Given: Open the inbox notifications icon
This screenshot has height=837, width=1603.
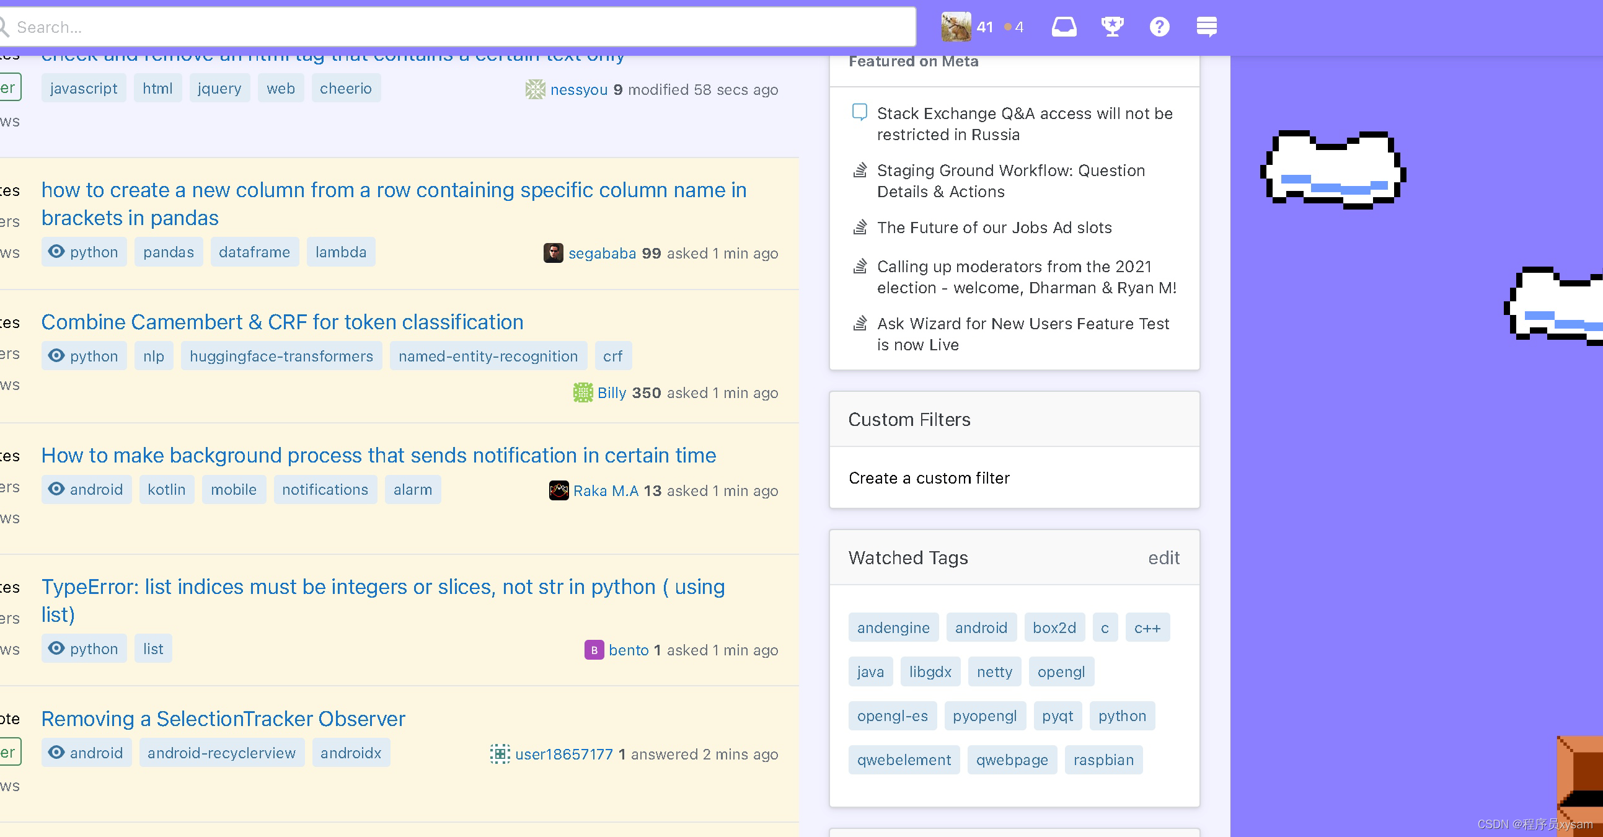Looking at the screenshot, I should [x=1064, y=26].
